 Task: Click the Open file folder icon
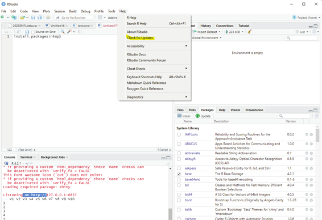(x=23, y=18)
